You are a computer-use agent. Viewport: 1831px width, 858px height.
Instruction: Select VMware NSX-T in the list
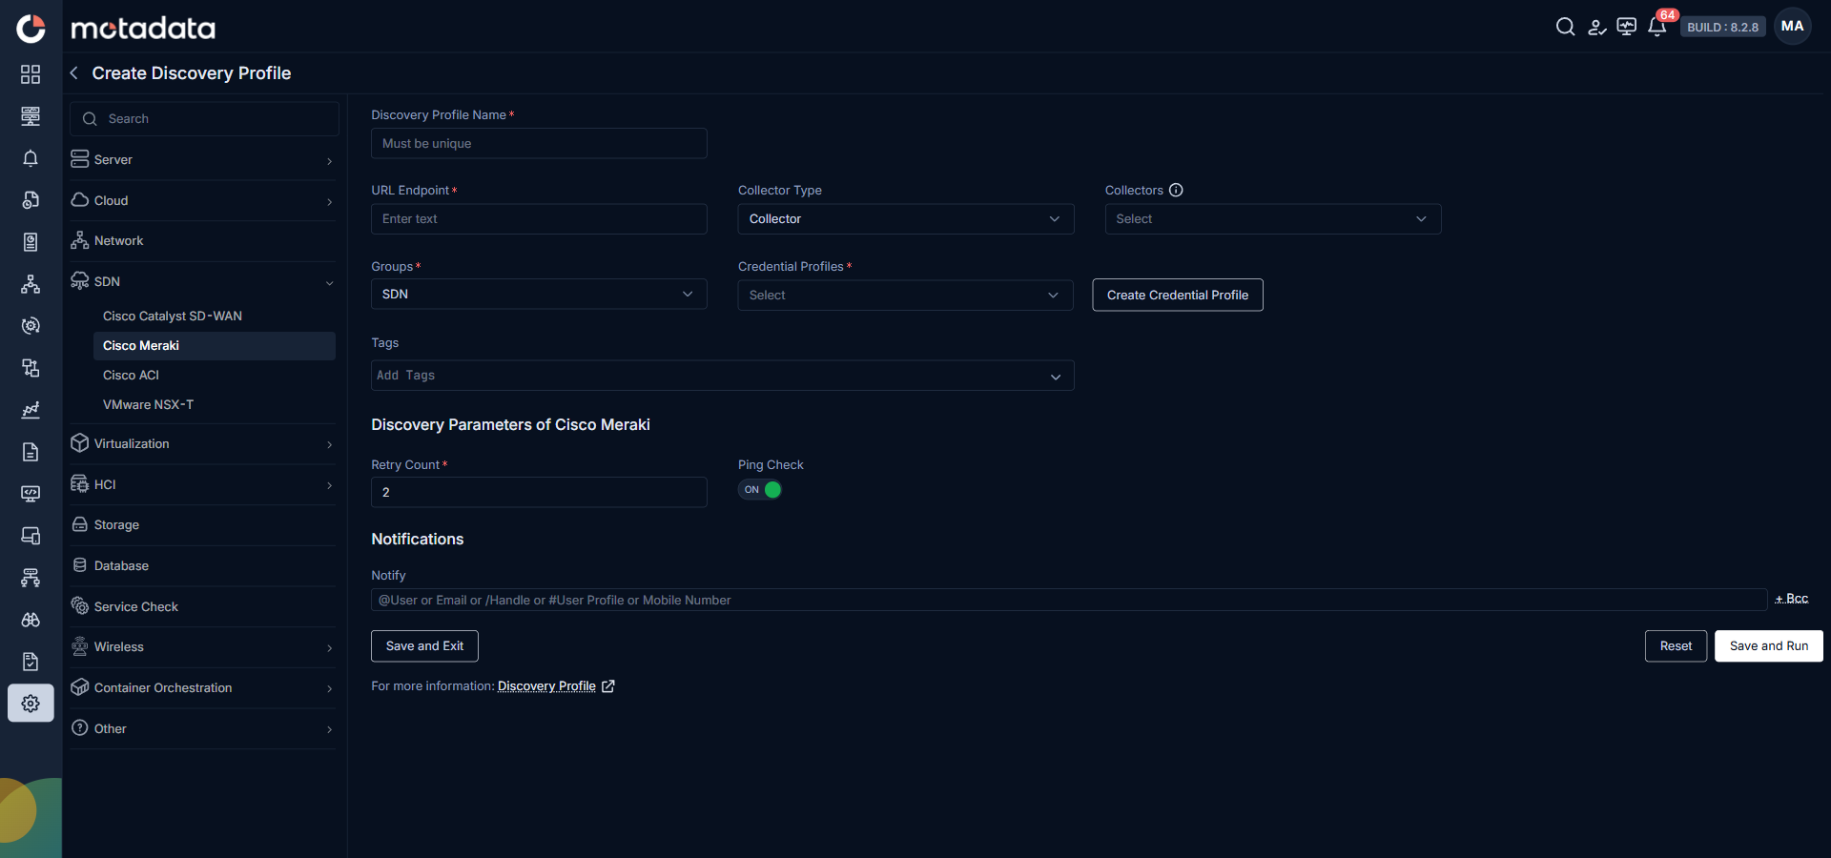[x=215, y=405]
